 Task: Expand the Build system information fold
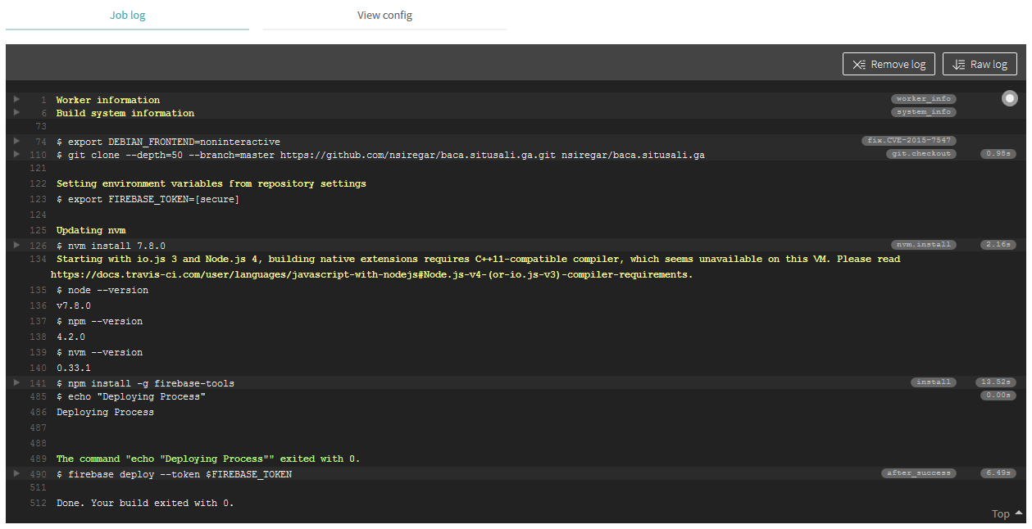16,112
